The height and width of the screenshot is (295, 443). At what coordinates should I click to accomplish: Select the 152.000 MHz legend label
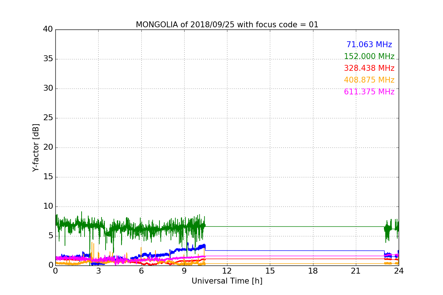[369, 56]
